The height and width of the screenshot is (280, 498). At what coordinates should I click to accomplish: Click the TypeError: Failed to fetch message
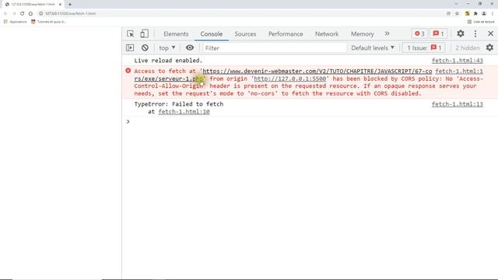178,103
